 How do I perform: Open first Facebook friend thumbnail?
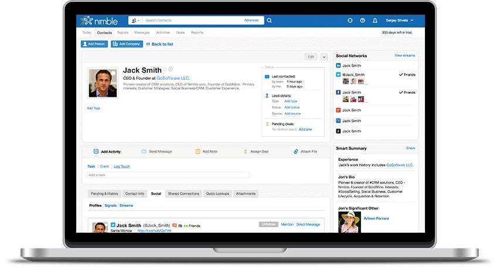(x=345, y=99)
